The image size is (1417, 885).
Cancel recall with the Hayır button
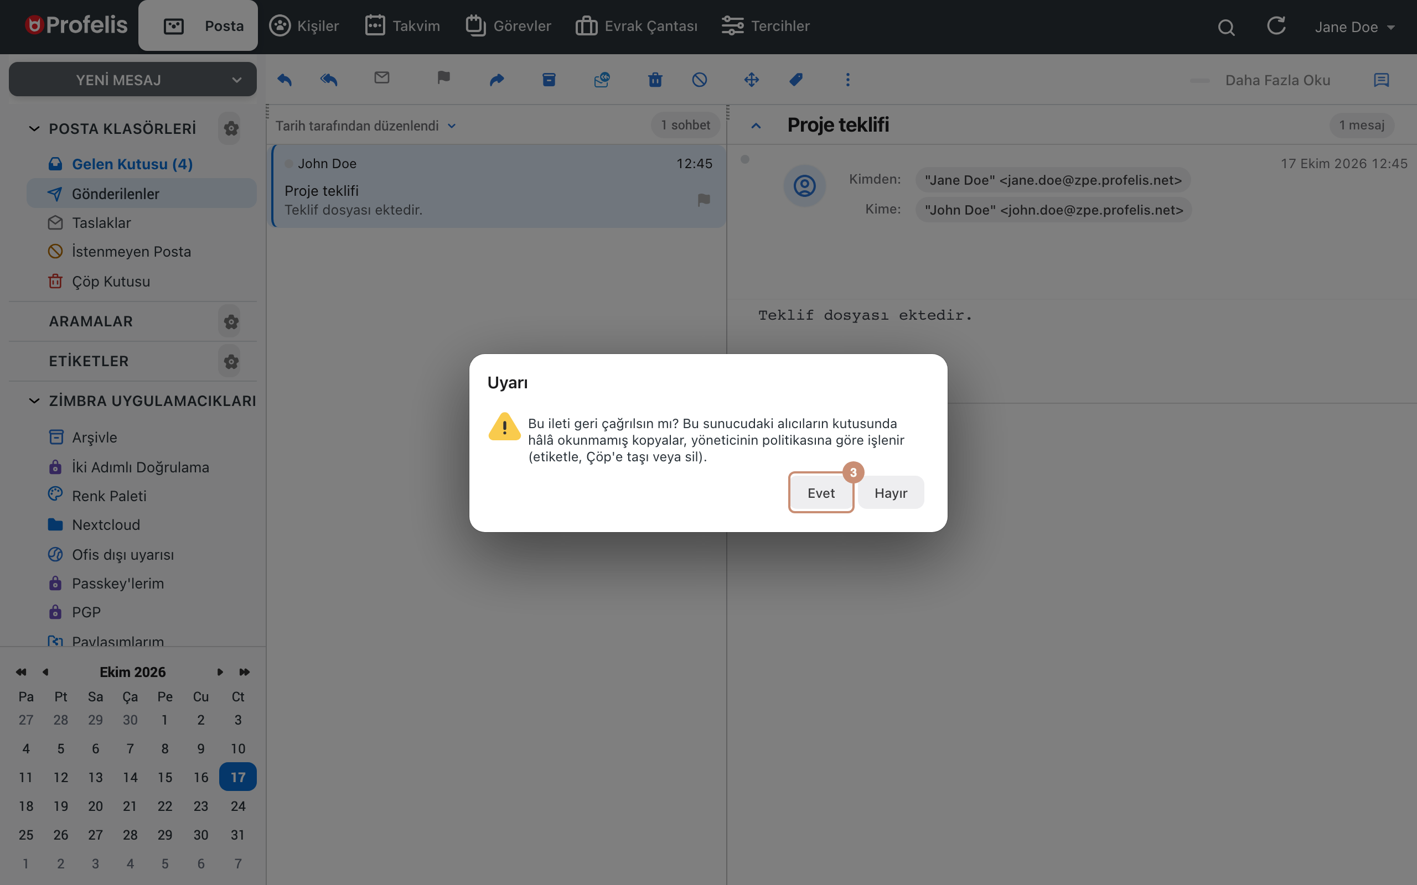pos(891,493)
